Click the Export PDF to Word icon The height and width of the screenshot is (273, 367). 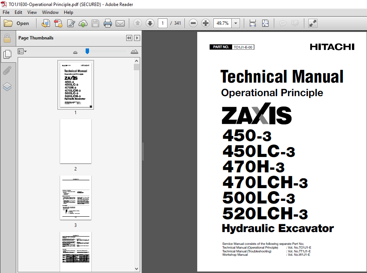[x=46, y=23]
